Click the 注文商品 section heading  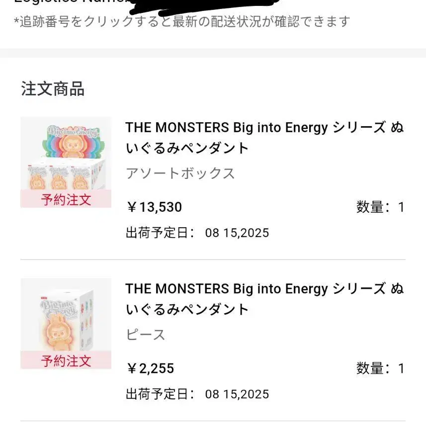(53, 89)
